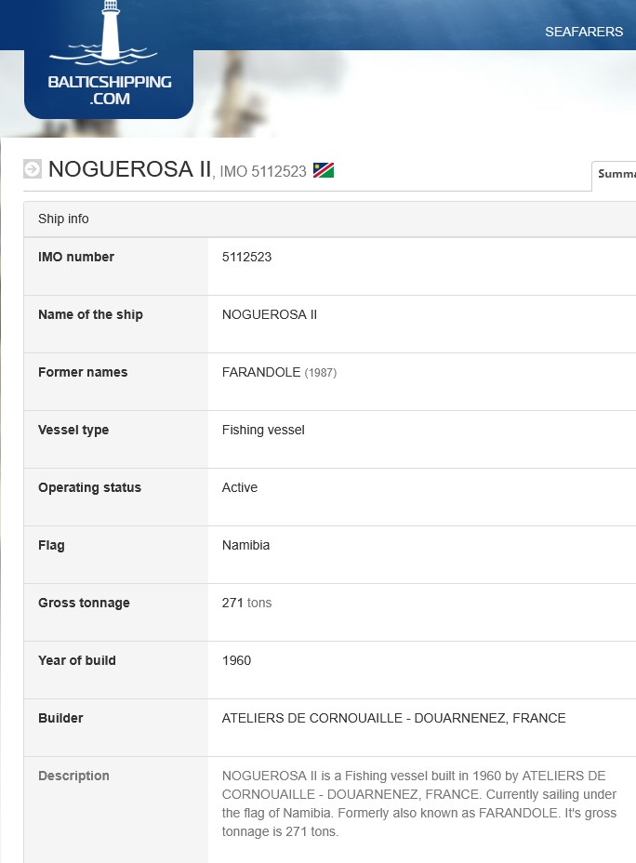Click the Ateliers de Cornouaille builder value

coord(393,718)
